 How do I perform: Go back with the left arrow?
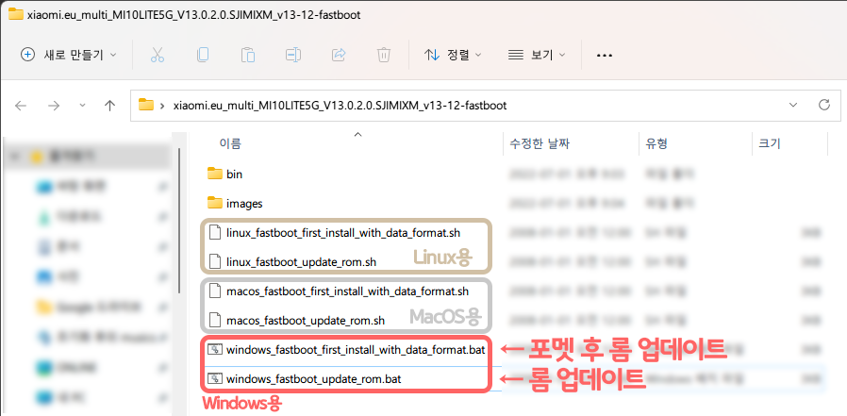pyautogui.click(x=21, y=106)
